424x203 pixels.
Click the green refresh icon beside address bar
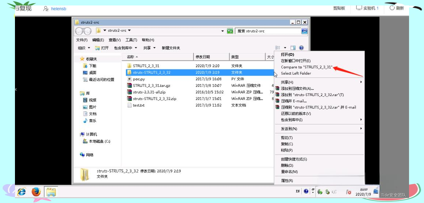point(230,31)
